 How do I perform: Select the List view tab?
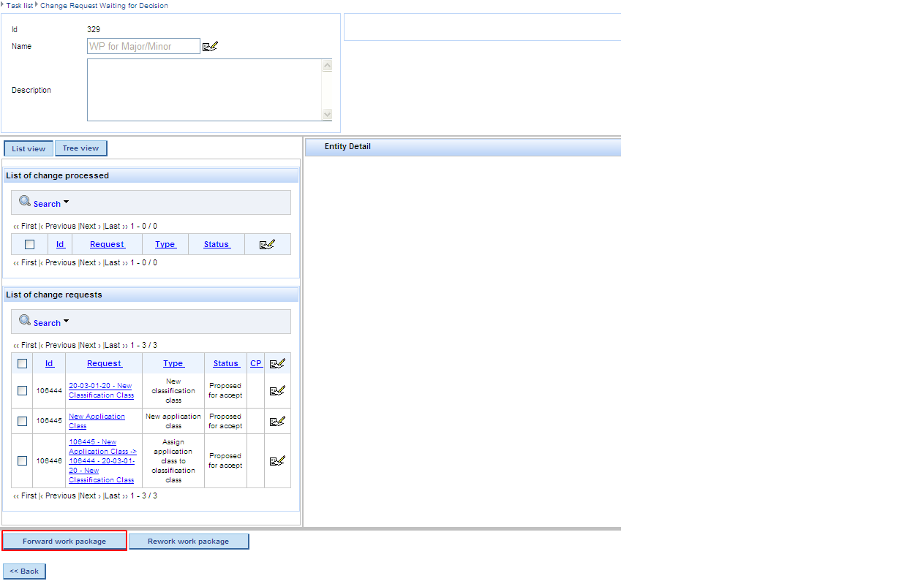point(29,148)
